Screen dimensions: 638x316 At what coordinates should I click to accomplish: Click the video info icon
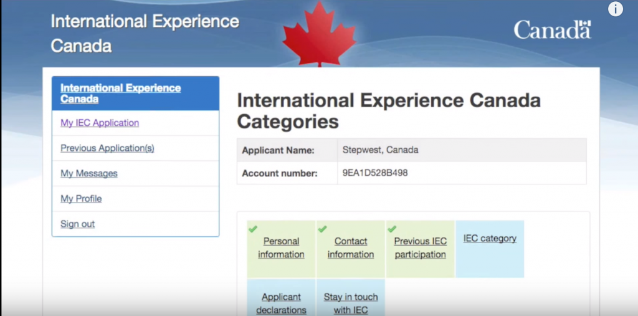[x=616, y=9]
